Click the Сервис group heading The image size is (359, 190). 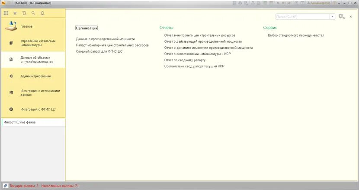click(270, 28)
